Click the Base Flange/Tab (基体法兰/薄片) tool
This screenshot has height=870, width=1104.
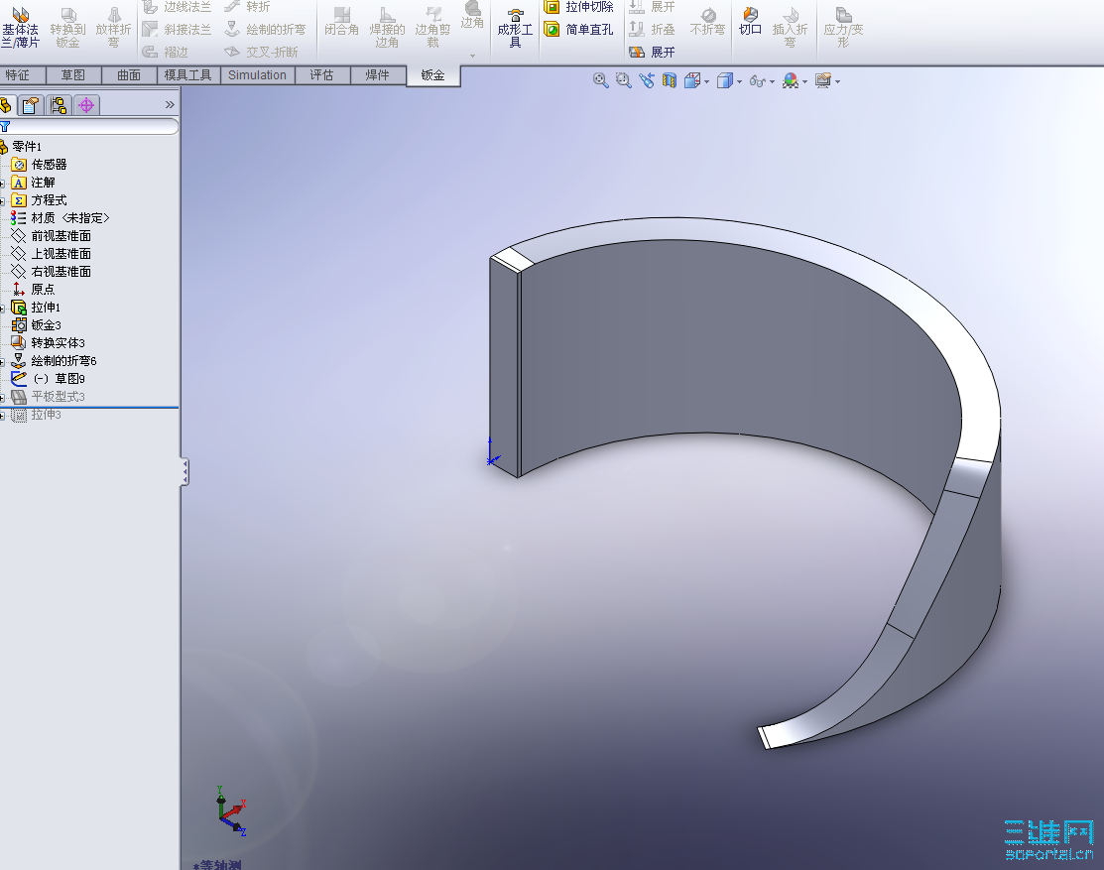pos(21,27)
